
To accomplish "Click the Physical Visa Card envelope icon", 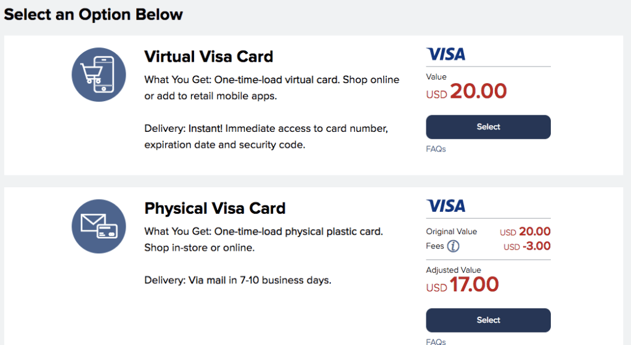I will pos(99,226).
